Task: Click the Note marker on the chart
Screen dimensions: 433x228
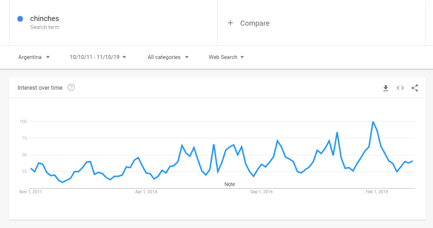Action: [230, 184]
